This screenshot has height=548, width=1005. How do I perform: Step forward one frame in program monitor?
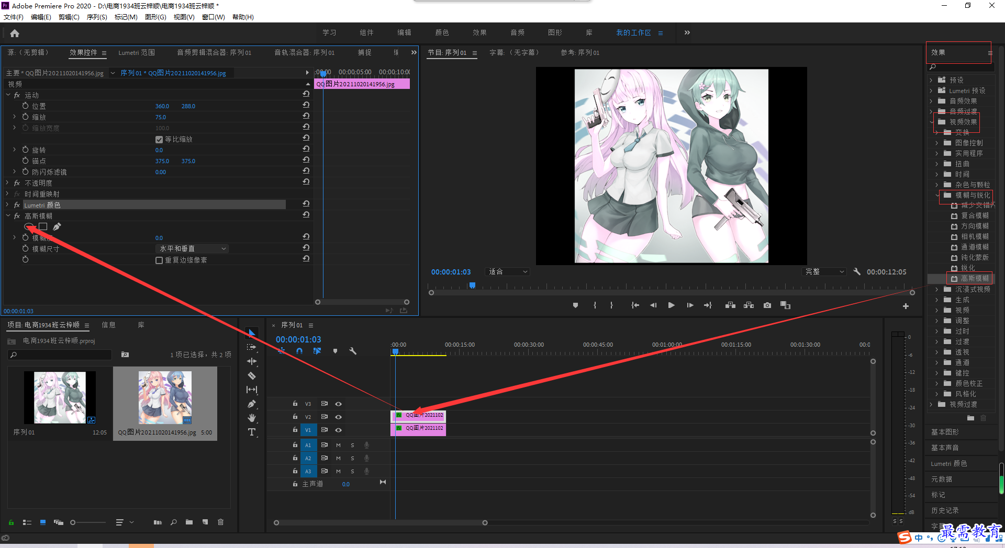pyautogui.click(x=690, y=305)
